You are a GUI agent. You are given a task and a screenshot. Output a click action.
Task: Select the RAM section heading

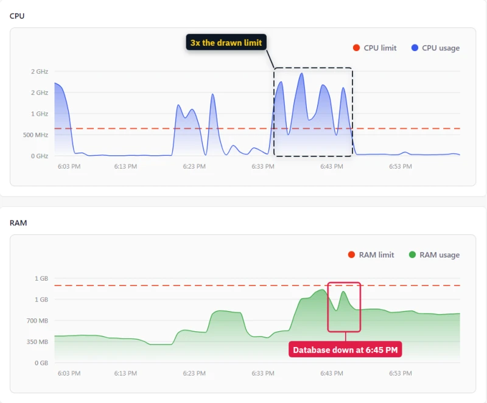pos(18,223)
